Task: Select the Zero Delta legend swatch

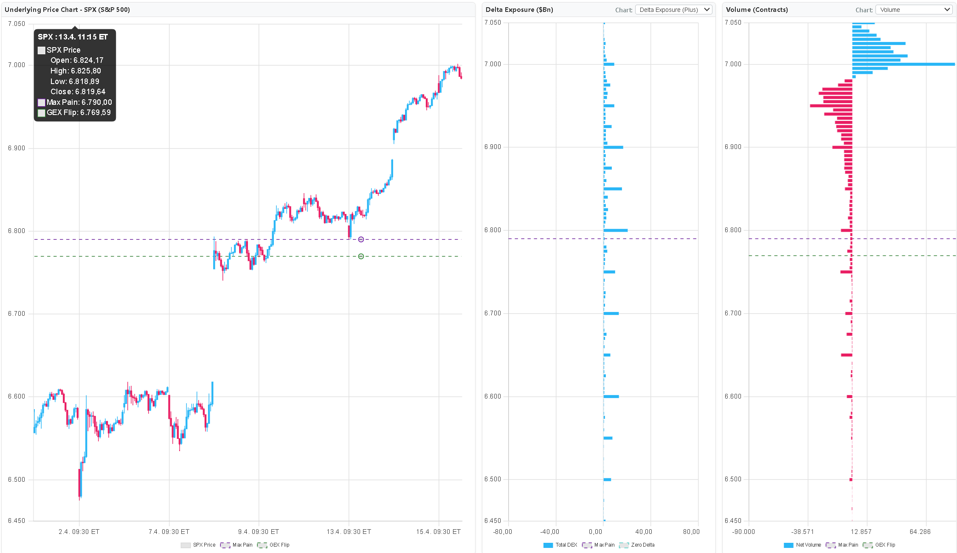Action: tap(624, 545)
